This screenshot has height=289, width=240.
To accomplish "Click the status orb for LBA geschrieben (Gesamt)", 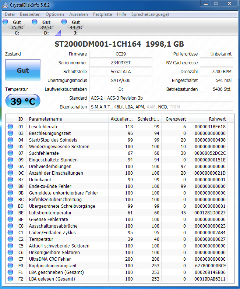I will click(10, 272).
